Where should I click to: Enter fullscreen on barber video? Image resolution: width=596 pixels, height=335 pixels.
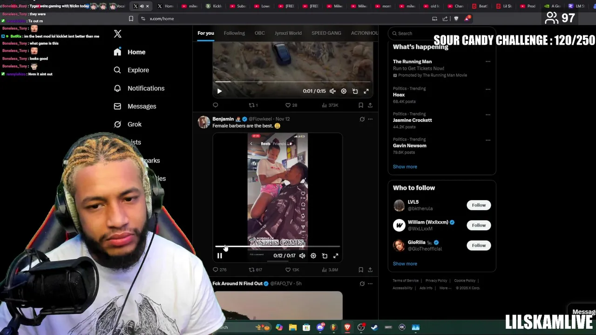(336, 255)
